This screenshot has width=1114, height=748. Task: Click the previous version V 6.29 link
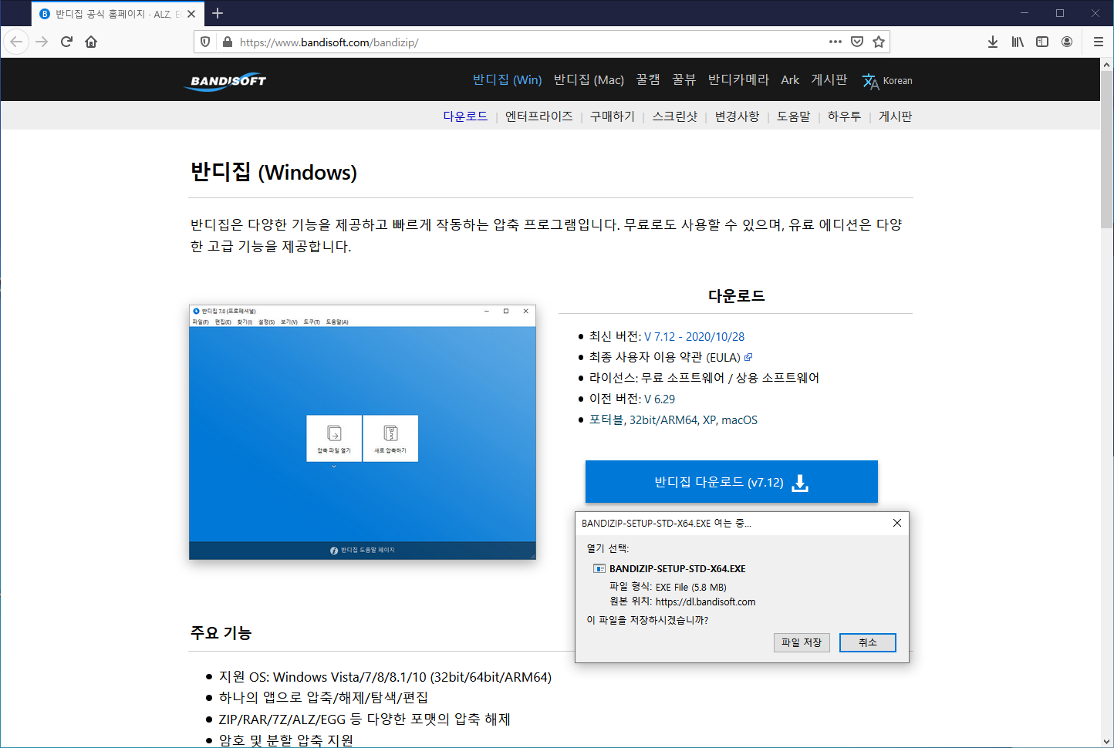660,399
